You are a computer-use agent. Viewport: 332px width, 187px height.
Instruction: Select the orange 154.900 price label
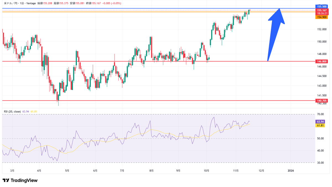(x=321, y=17)
